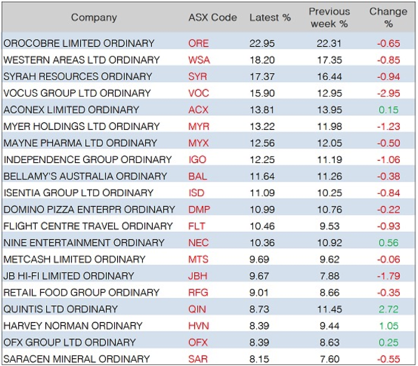Click Nine Entertainment previous week value 10.92

tap(329, 243)
